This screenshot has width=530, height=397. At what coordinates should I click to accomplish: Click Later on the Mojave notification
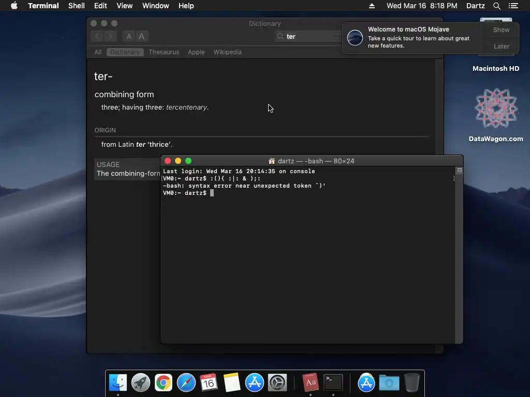tap(501, 46)
